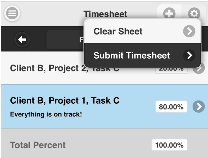
Task: Click the Total Percent label
Action: [38, 145]
